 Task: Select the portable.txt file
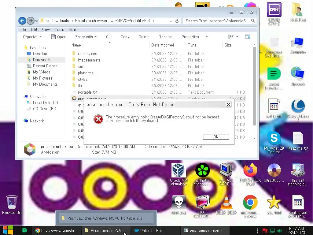point(88,92)
